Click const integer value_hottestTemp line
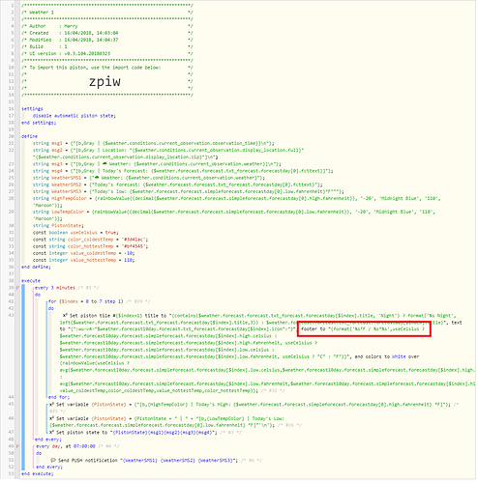478x483 pixels. tap(84, 261)
